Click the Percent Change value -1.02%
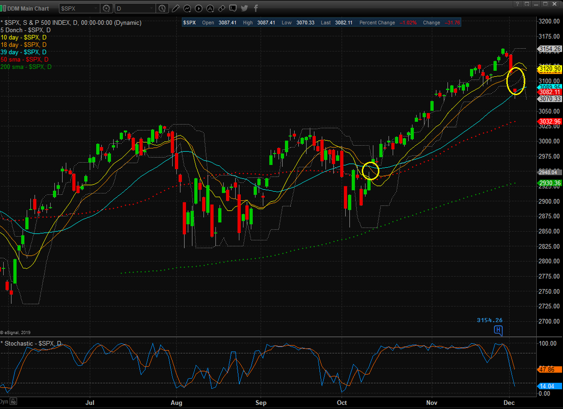Viewport: 563px width, 409px height. pos(407,22)
